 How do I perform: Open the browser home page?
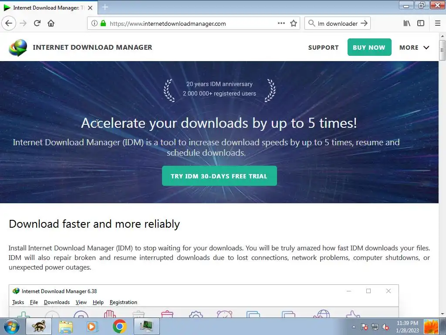pyautogui.click(x=51, y=23)
